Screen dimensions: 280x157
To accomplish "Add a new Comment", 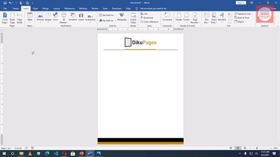I will [x=167, y=17].
